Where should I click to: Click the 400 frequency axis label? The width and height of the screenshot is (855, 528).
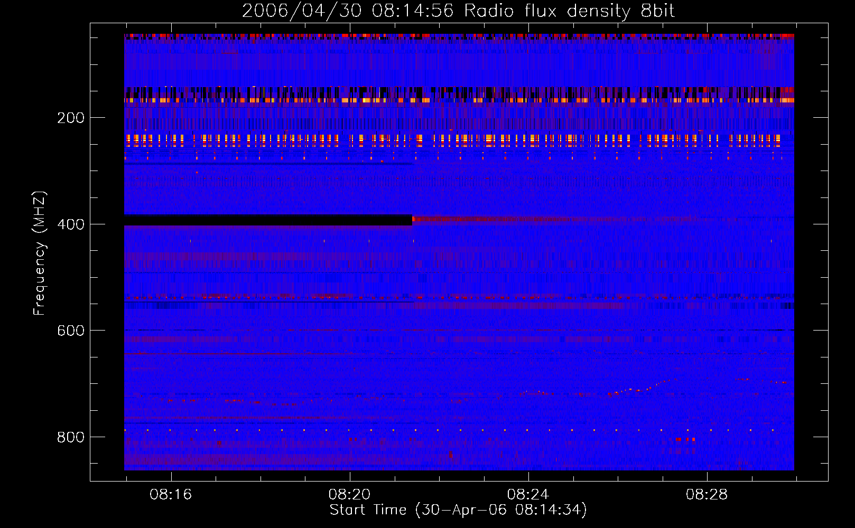click(x=71, y=224)
